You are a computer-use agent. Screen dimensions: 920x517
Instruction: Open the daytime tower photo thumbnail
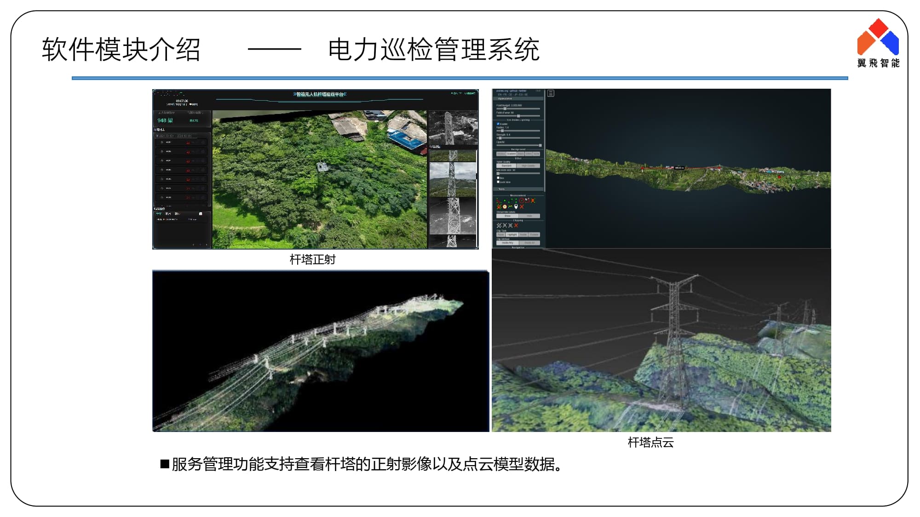click(x=453, y=179)
